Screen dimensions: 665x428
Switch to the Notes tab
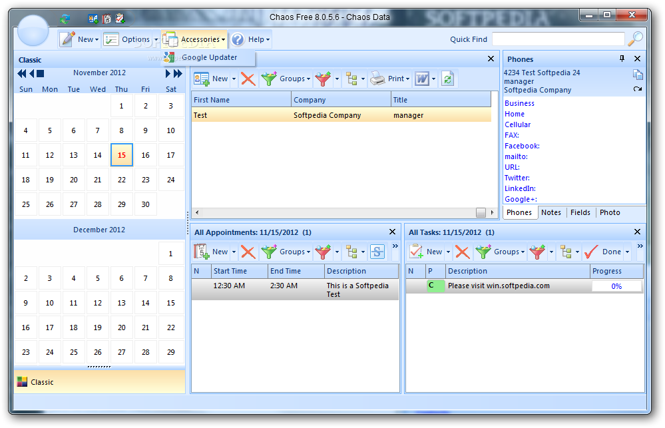click(551, 212)
